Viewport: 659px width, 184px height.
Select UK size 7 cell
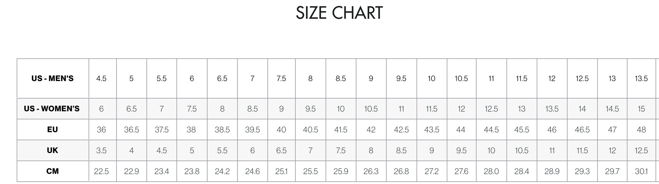310,151
